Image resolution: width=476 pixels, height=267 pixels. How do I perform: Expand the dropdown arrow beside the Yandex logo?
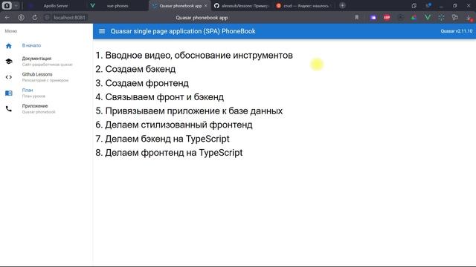coord(16,5)
